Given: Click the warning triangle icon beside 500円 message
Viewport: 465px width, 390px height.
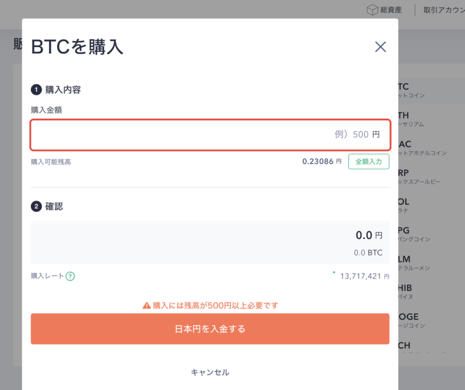Looking at the screenshot, I should 146,305.
